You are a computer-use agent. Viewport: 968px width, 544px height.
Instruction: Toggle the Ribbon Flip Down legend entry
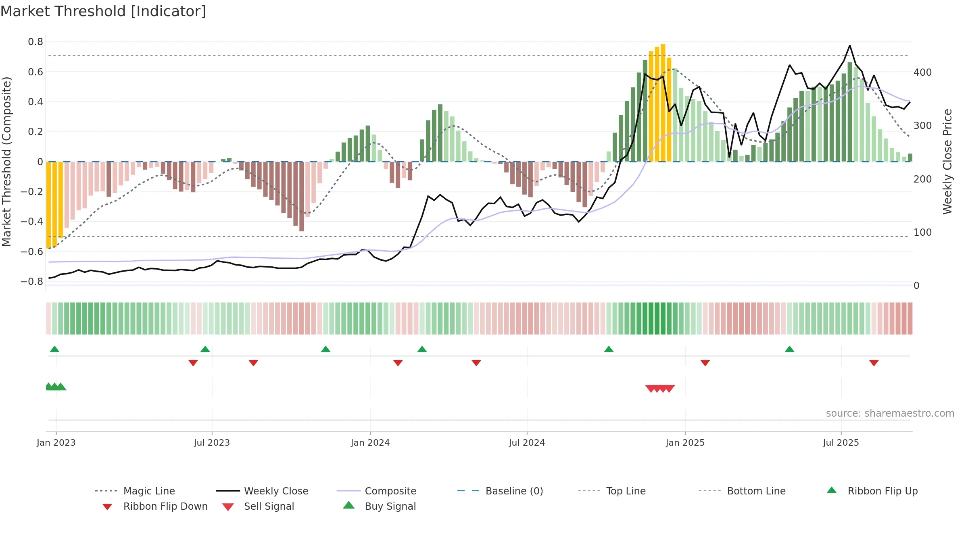pyautogui.click(x=154, y=506)
